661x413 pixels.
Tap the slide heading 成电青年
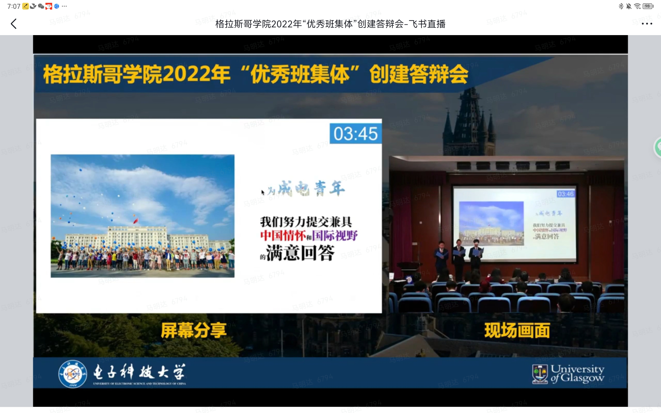pyautogui.click(x=311, y=188)
